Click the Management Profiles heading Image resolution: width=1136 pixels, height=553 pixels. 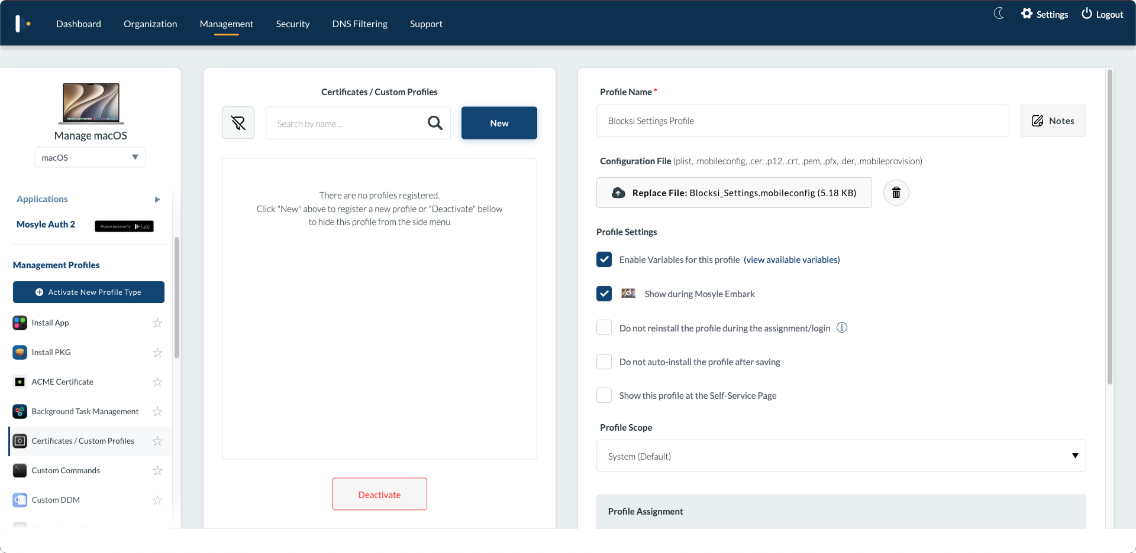[x=56, y=265]
